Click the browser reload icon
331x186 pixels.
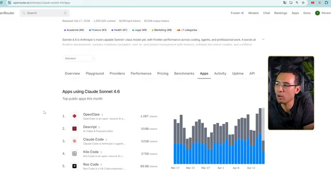point(1,3)
